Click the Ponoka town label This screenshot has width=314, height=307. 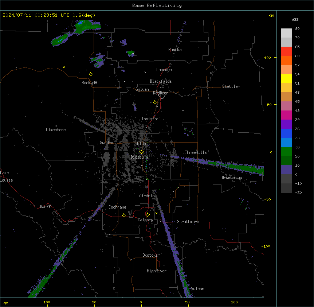175,50
